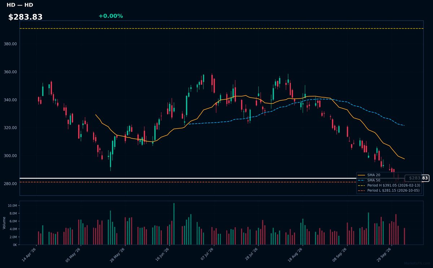The height and width of the screenshot is (268, 433).
Task: Click the 07 Jul '26 date label
Action: pyautogui.click(x=207, y=254)
